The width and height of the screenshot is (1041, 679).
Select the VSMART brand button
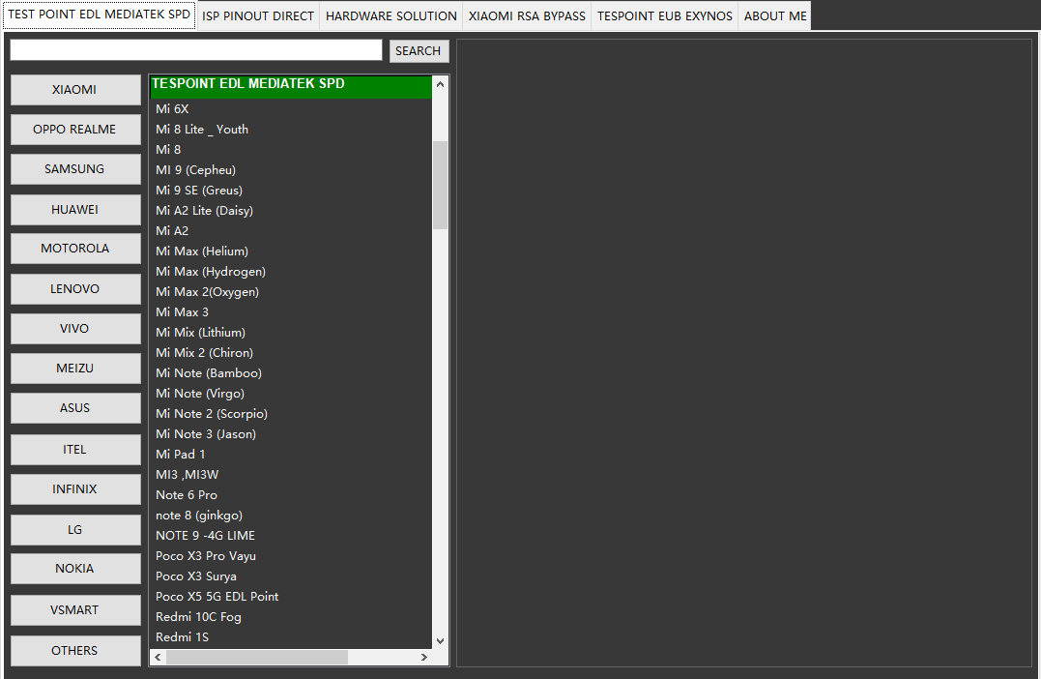click(74, 610)
